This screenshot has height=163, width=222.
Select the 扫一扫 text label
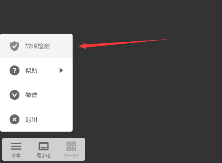pos(71,156)
